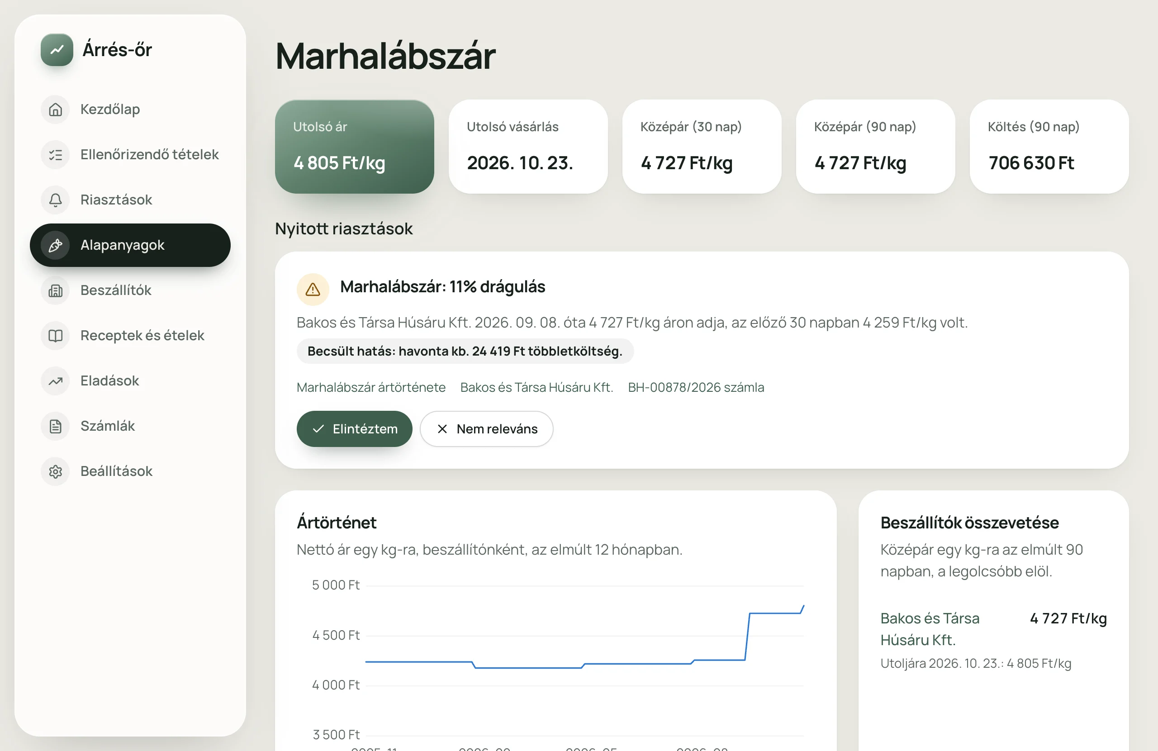Click the book icon beside Receptek és ételek
This screenshot has height=751, width=1158.
click(x=56, y=336)
